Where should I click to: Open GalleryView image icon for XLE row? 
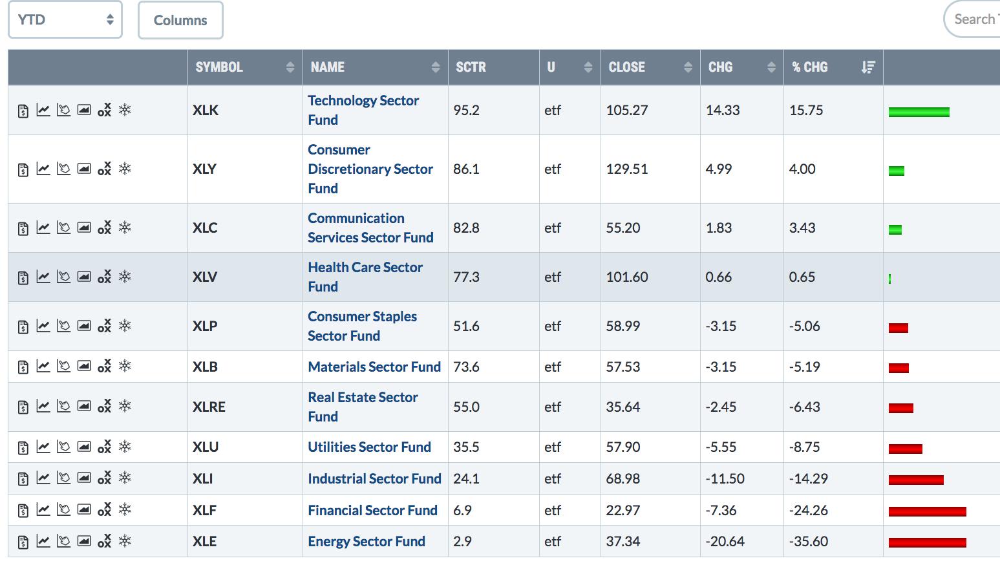[84, 542]
